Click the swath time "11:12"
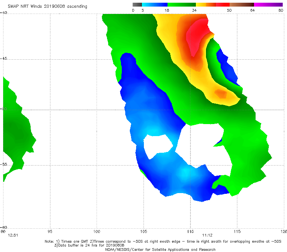This screenshot has height=252, width=287. [x=207, y=235]
